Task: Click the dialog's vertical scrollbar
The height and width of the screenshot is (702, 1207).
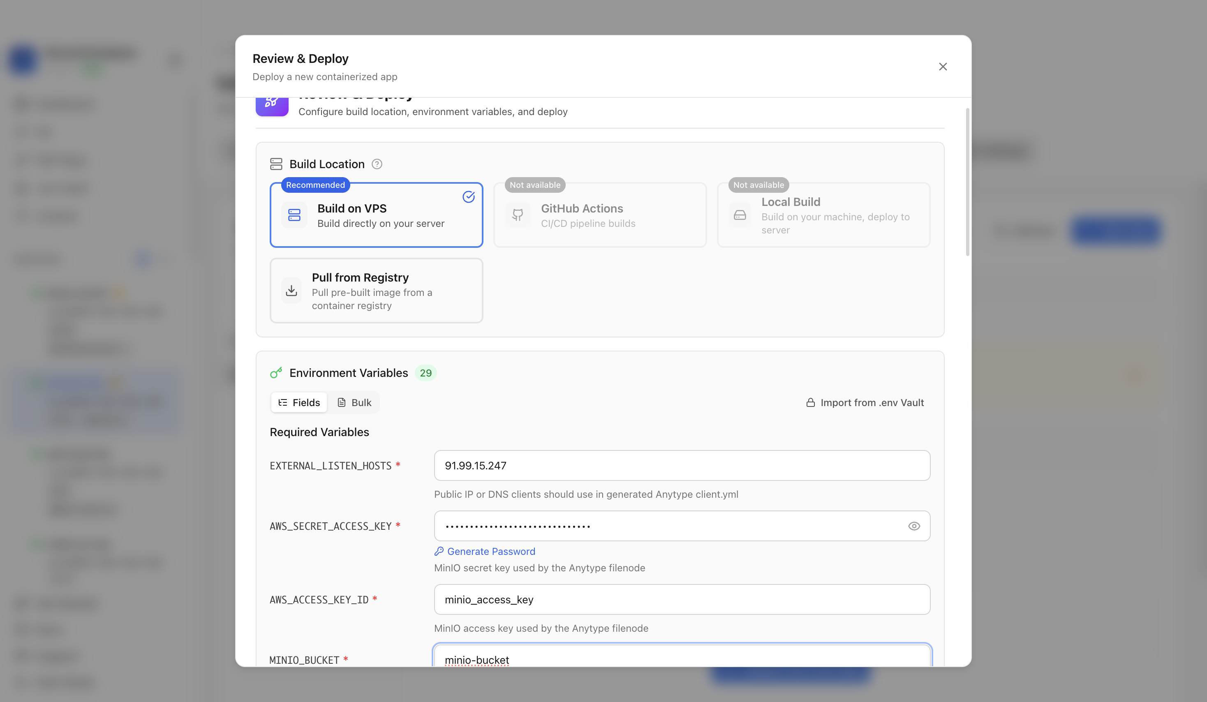Action: click(967, 182)
